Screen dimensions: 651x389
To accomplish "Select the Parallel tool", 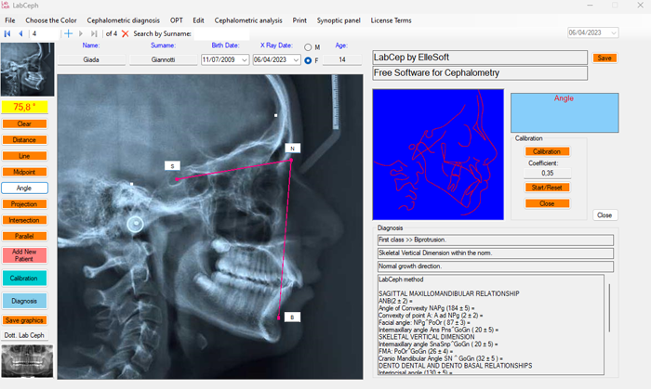I will click(24, 236).
